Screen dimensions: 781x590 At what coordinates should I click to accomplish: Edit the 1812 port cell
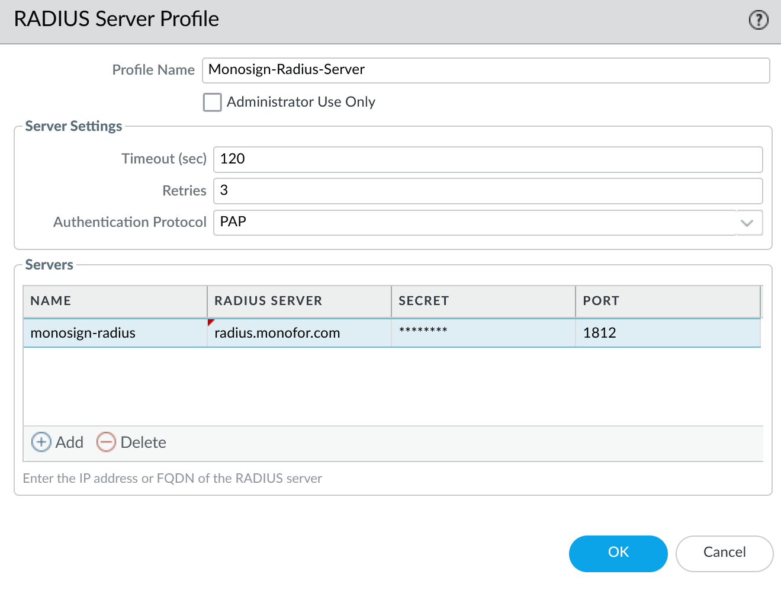667,333
